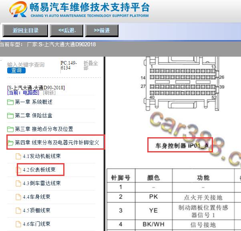
Task: Click document icon of 4.2仪表板线束
Action: tap(18, 170)
